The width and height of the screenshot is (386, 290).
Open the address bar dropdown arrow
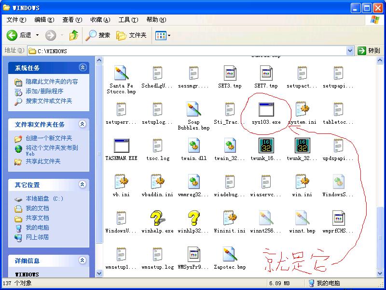pyautogui.click(x=350, y=51)
